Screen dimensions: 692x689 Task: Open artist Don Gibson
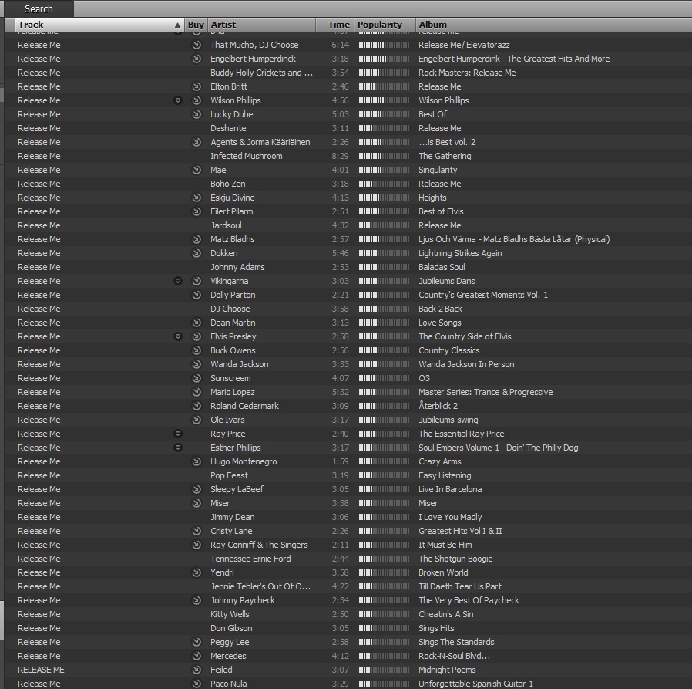pos(231,629)
